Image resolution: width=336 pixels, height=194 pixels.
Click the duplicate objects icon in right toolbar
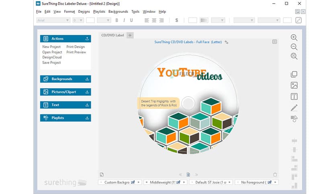(x=294, y=74)
